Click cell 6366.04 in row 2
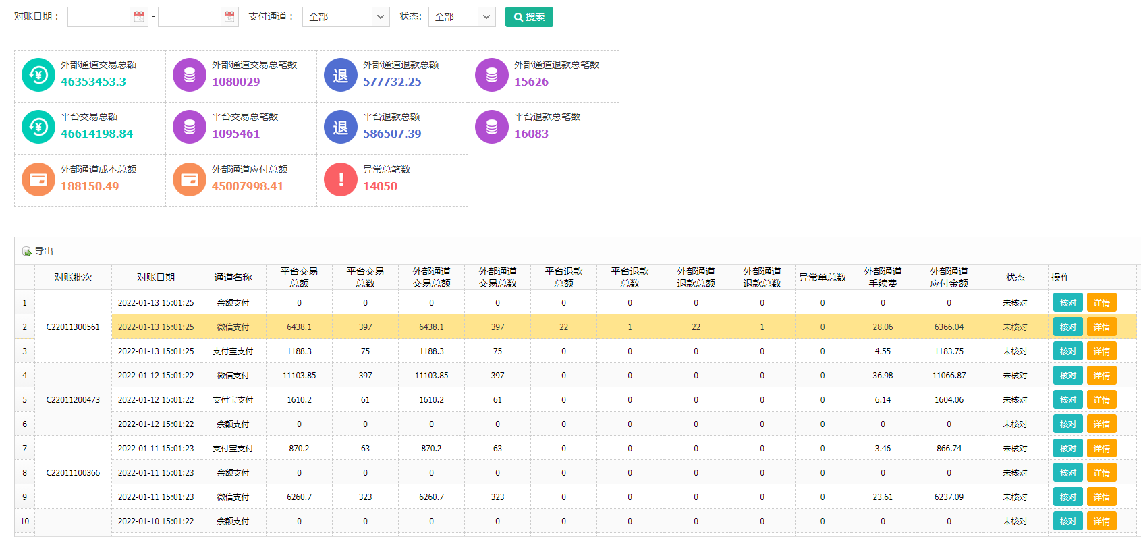The width and height of the screenshot is (1141, 537). 949,327
